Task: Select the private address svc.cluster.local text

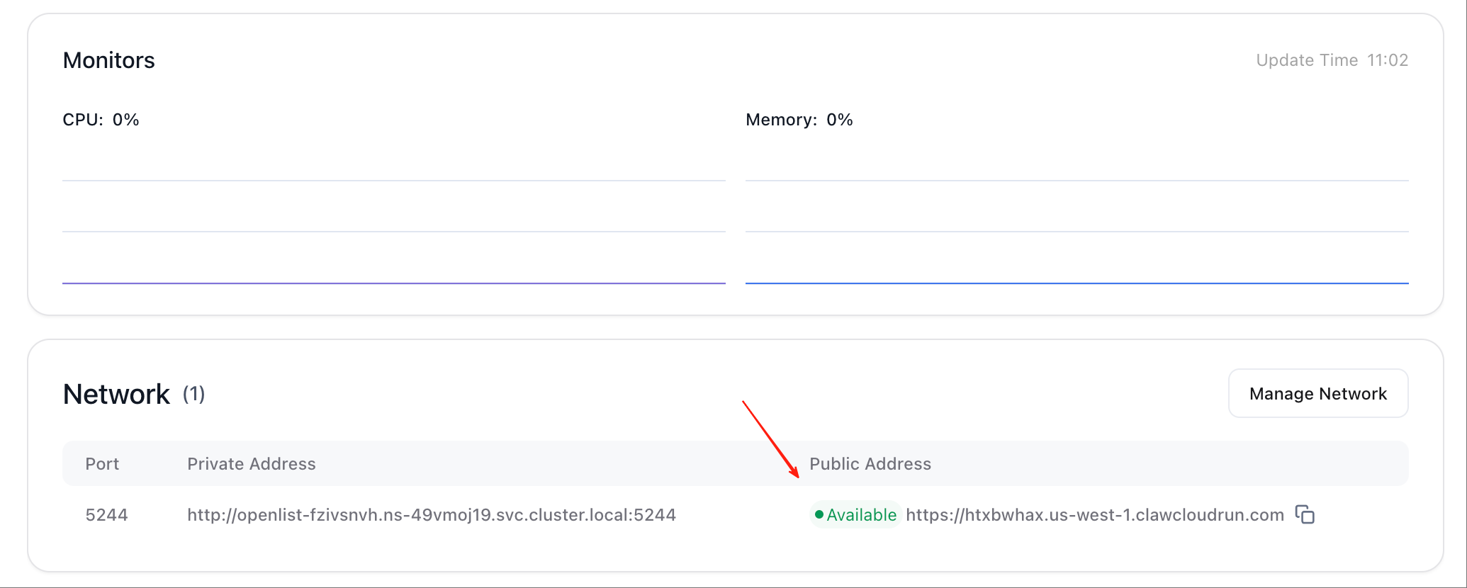Action: (x=431, y=515)
